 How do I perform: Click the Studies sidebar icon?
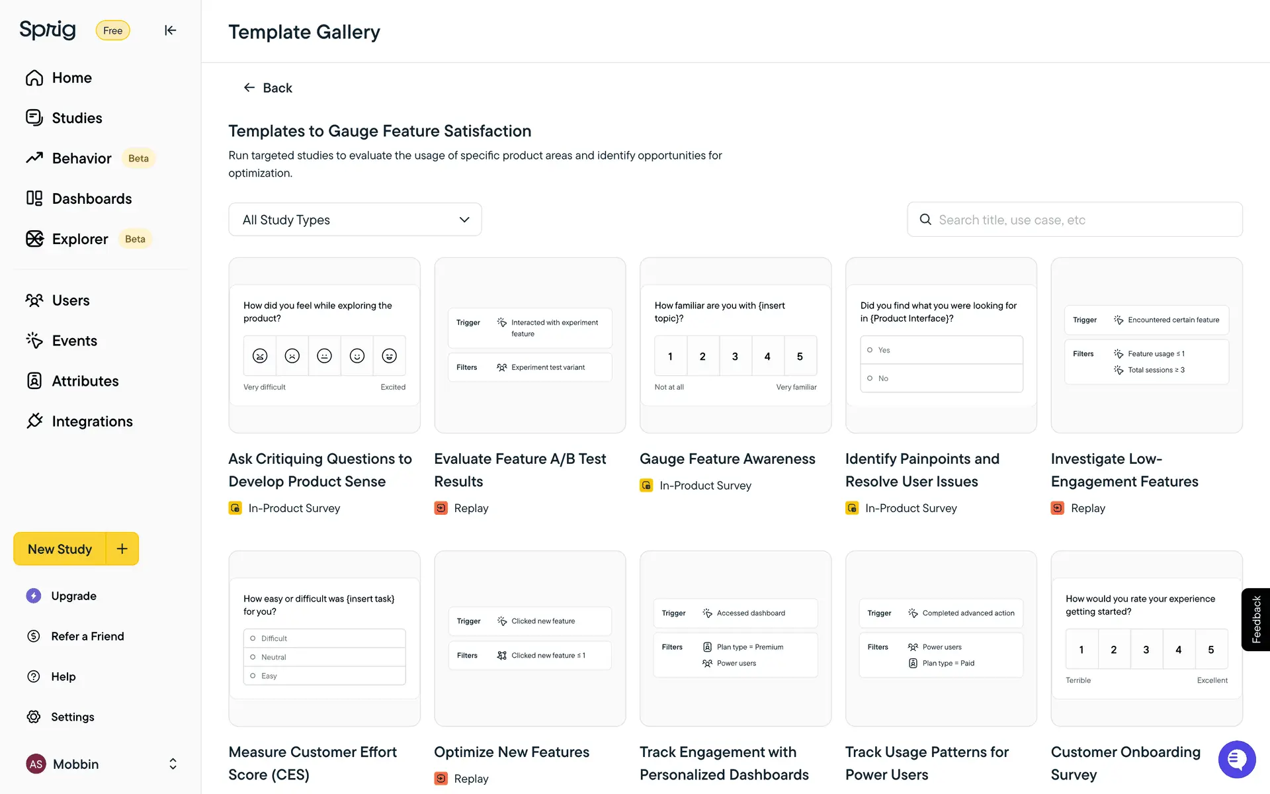[x=34, y=118]
